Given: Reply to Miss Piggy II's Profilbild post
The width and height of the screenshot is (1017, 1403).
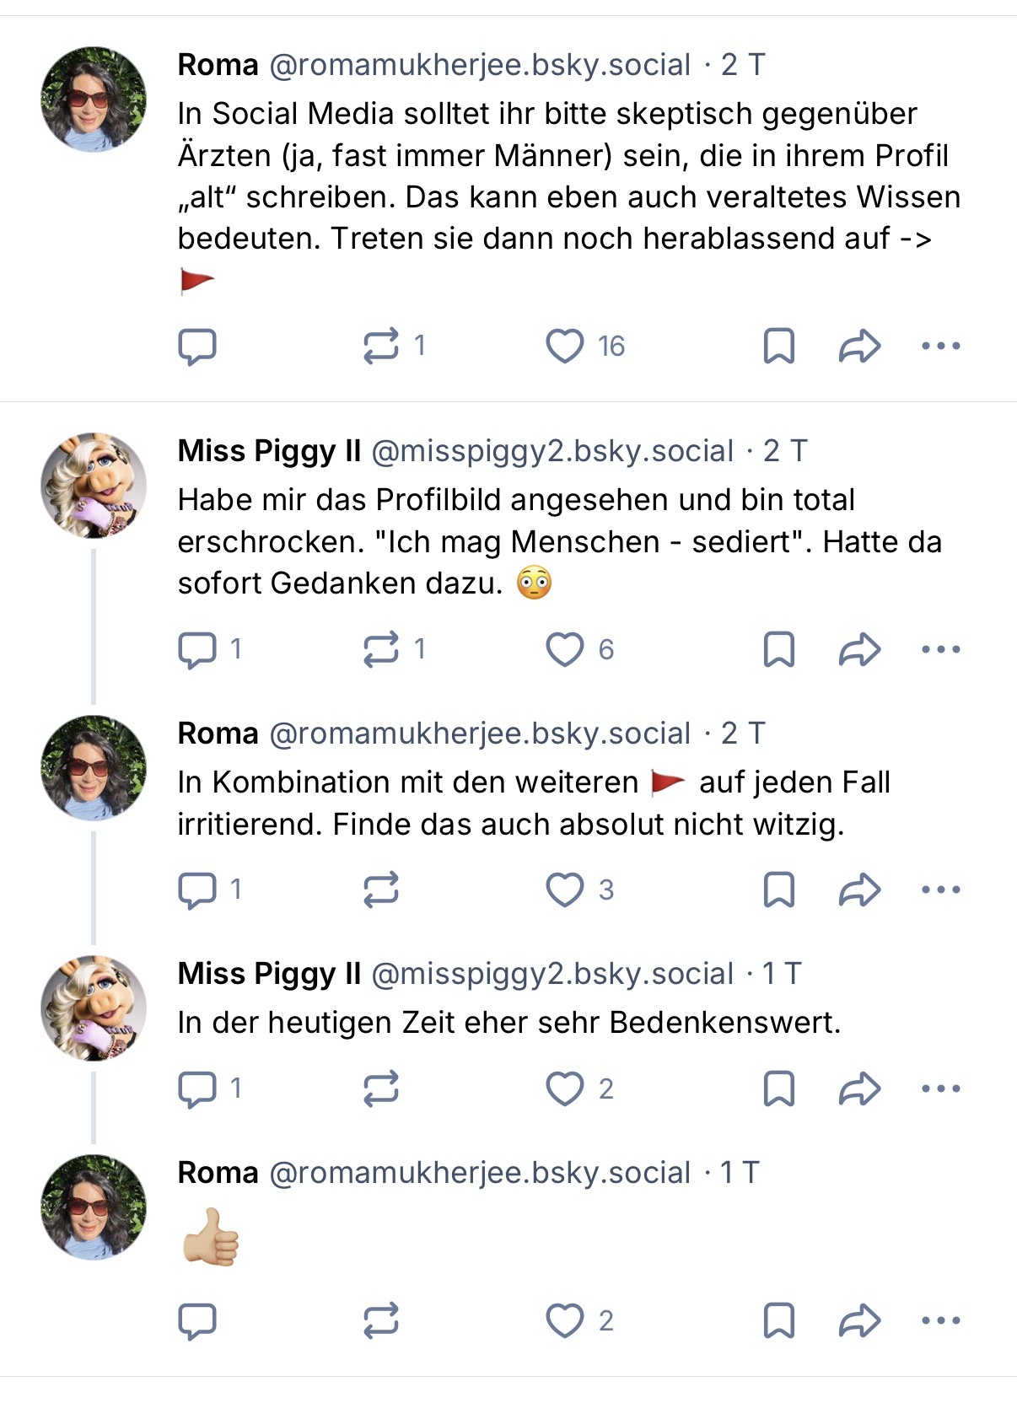Looking at the screenshot, I should (197, 649).
